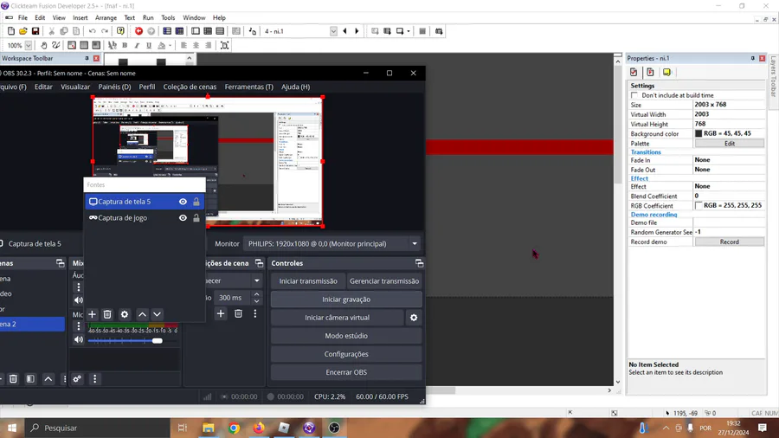Click the zoom to fit icon
Screen dimensions: 779x438
point(224,45)
